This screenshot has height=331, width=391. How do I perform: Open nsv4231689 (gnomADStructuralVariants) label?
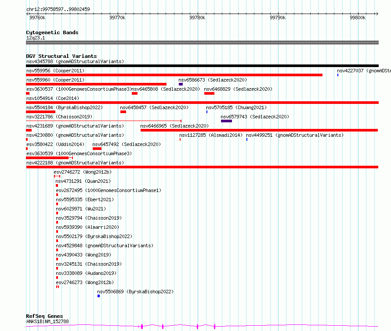point(75,126)
